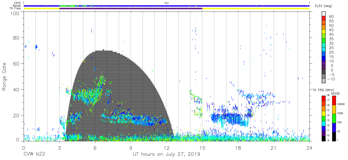The width and height of the screenshot is (348, 160).
Task: Click the cyan swatch in the TX FRQ colorbar
Action: pyautogui.click(x=324, y=123)
